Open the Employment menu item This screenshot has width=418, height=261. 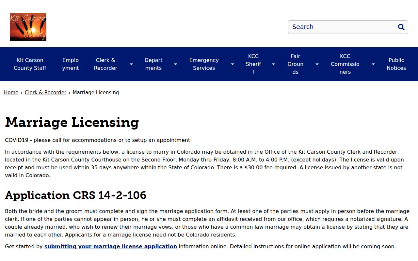[x=71, y=64]
